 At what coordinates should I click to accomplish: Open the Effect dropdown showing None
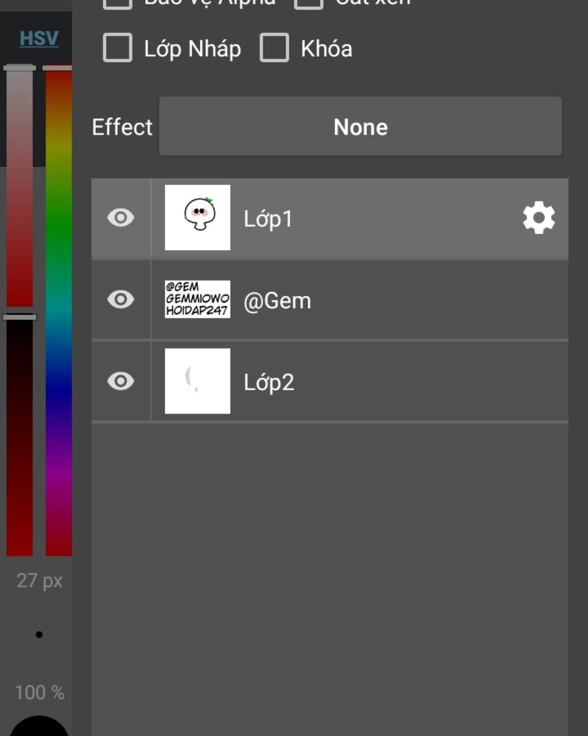pyautogui.click(x=360, y=126)
